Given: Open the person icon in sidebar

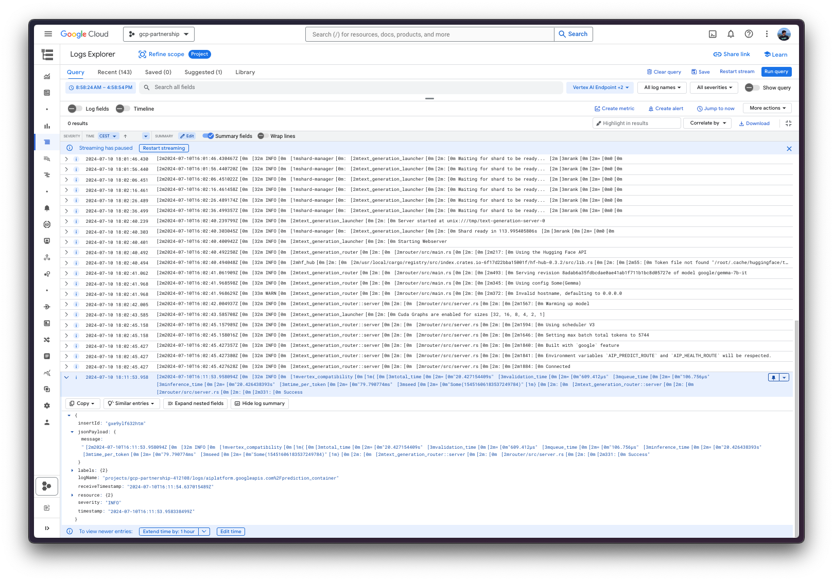Looking at the screenshot, I should click(x=47, y=422).
